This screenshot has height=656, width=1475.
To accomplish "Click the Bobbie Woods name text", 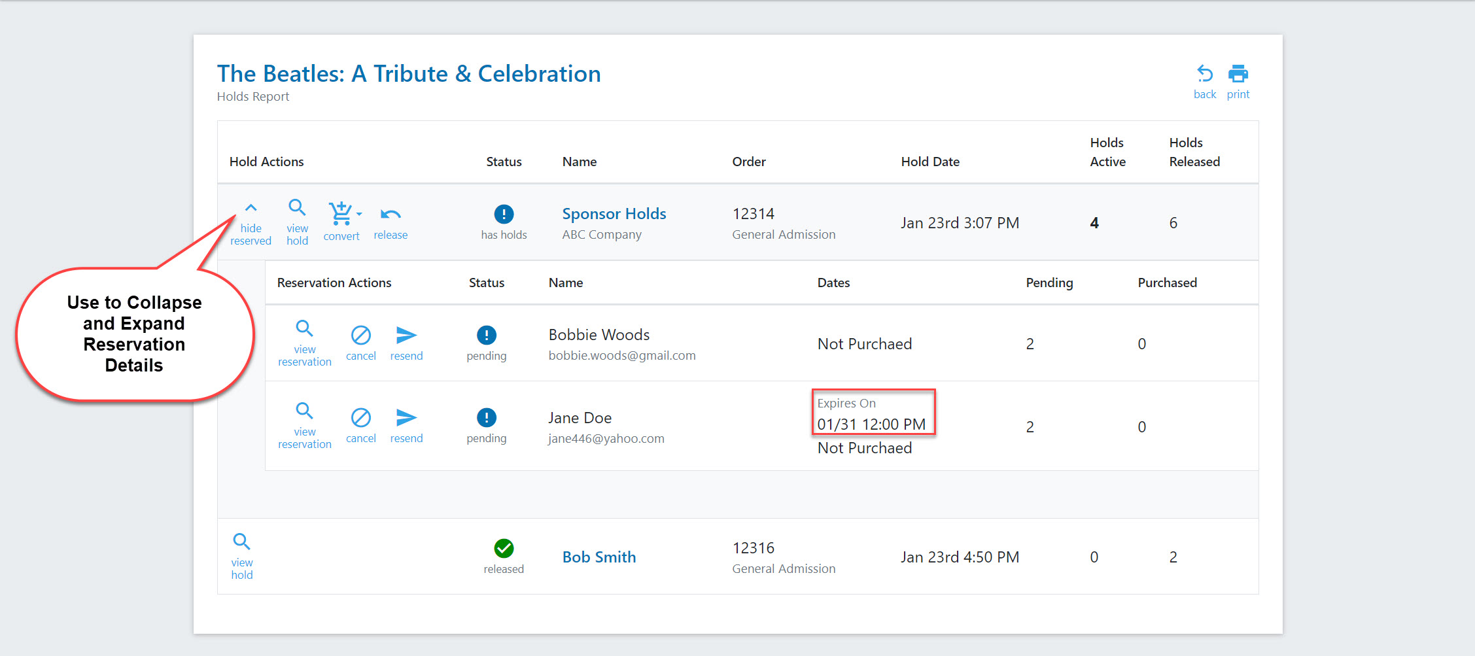I will click(x=599, y=335).
